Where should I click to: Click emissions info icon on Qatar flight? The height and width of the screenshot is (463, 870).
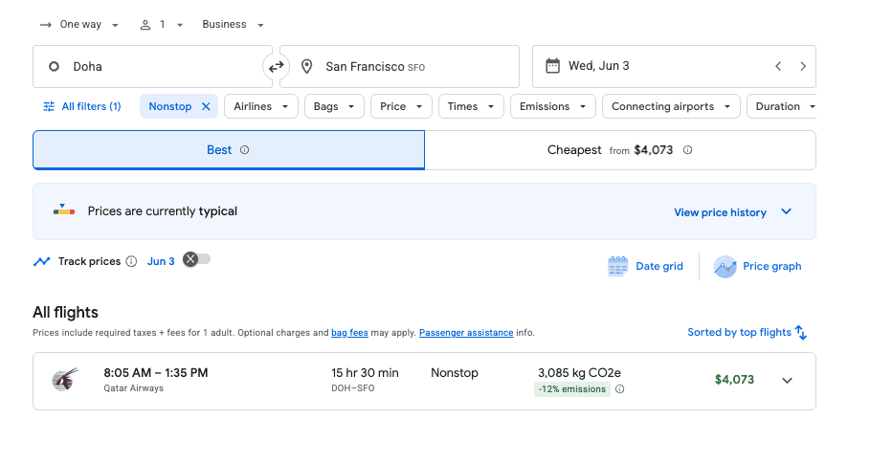pos(619,389)
